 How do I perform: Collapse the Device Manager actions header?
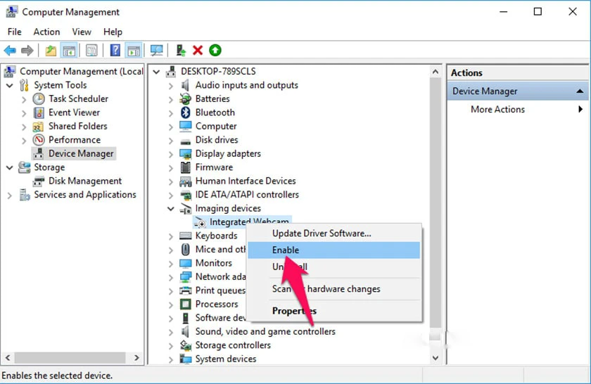580,91
